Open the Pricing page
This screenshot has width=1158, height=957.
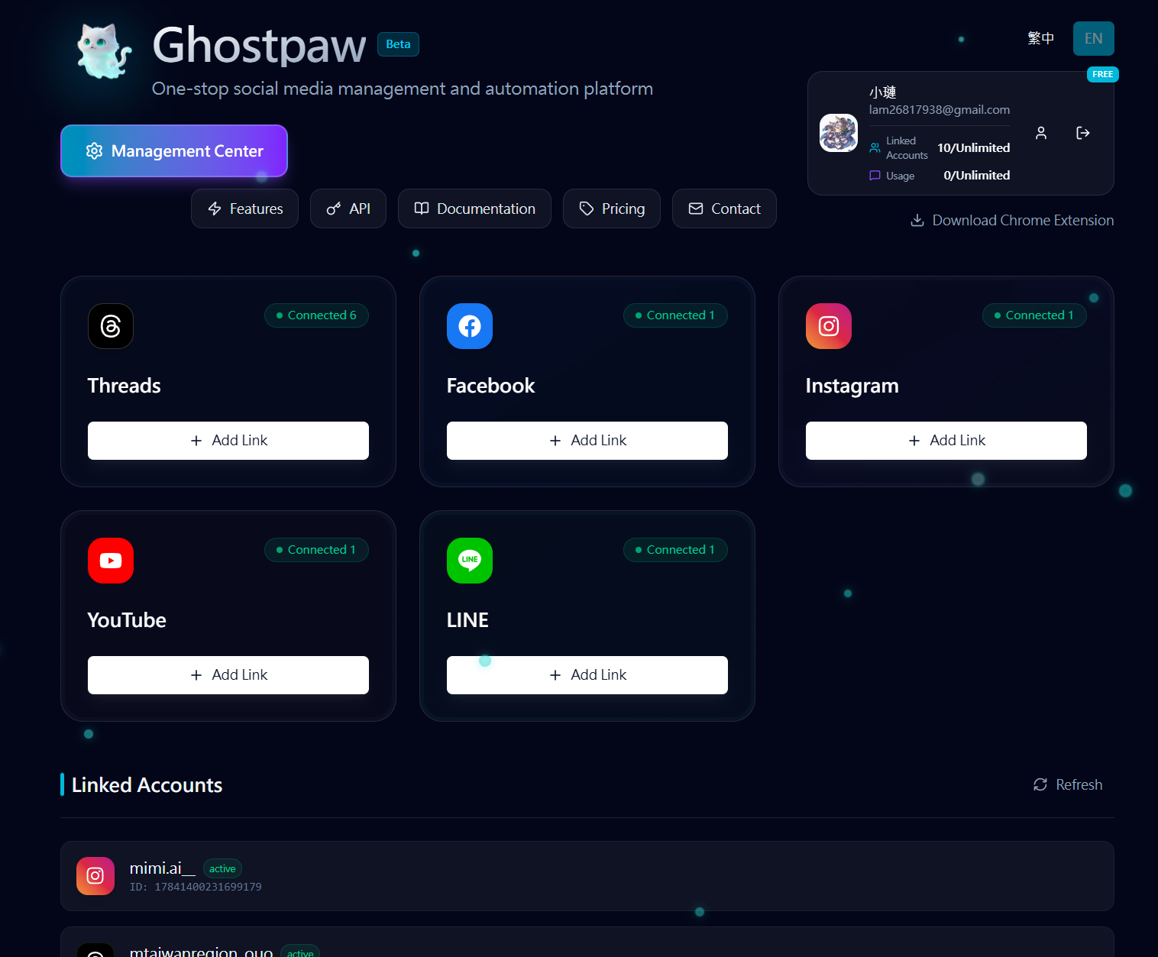[611, 209]
